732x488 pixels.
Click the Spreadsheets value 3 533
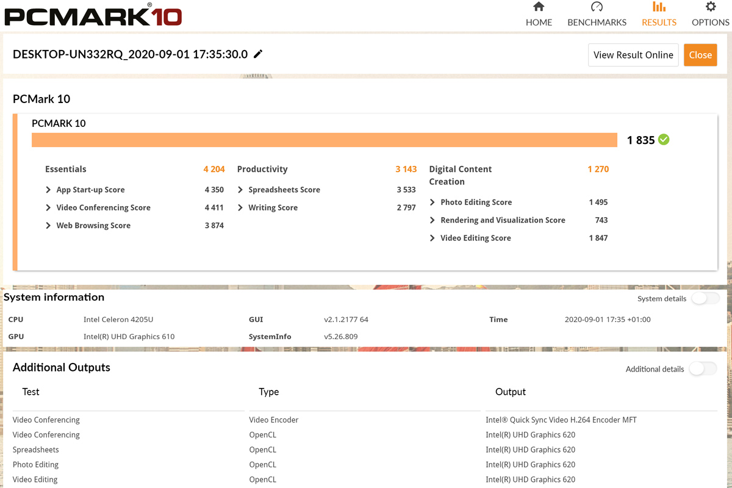(x=406, y=190)
